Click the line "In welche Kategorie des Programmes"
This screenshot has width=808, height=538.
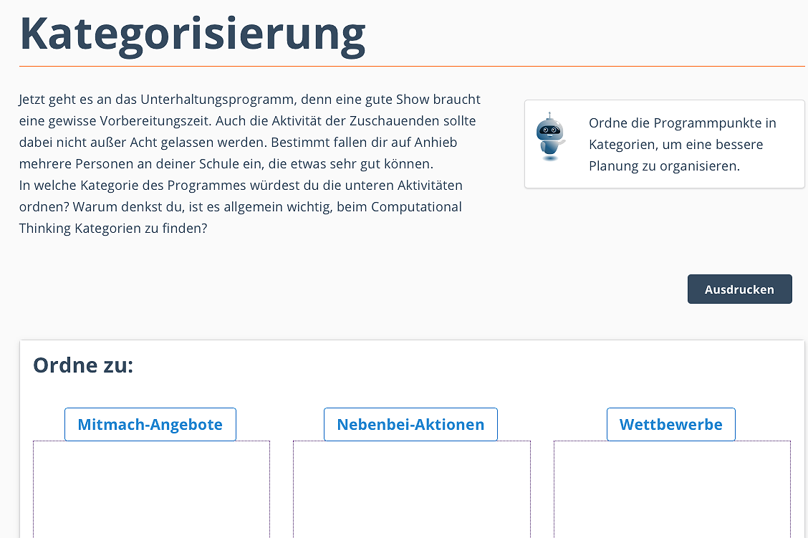[241, 185]
